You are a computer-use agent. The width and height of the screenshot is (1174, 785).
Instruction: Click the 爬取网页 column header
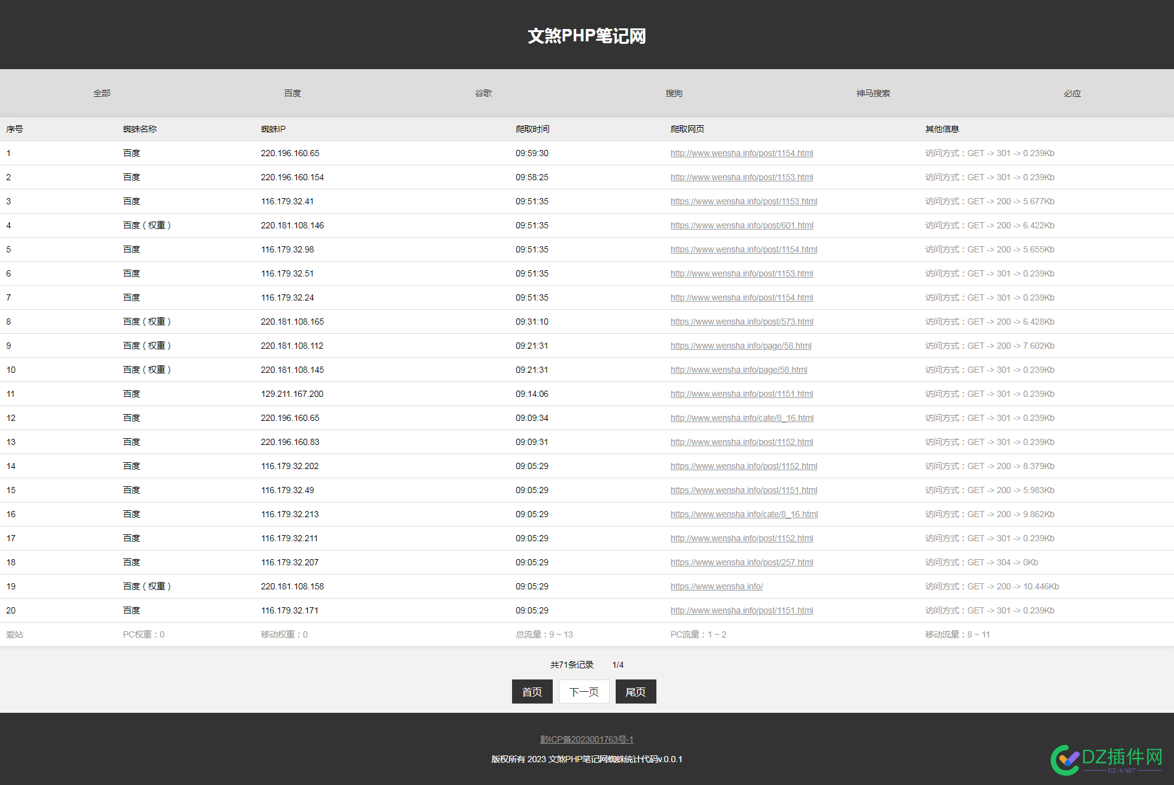(687, 129)
